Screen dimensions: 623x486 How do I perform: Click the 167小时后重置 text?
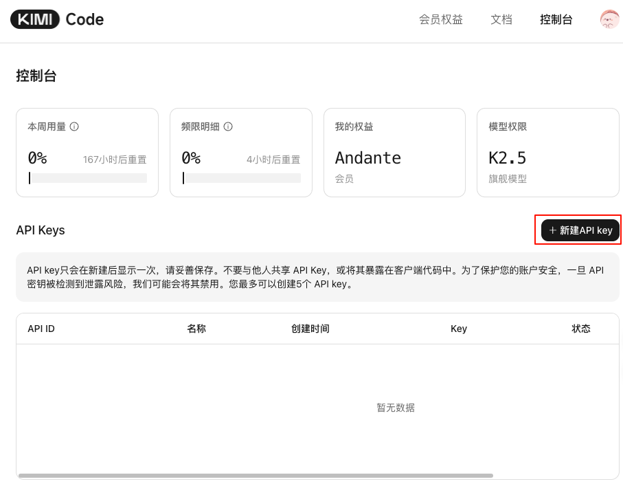(115, 159)
